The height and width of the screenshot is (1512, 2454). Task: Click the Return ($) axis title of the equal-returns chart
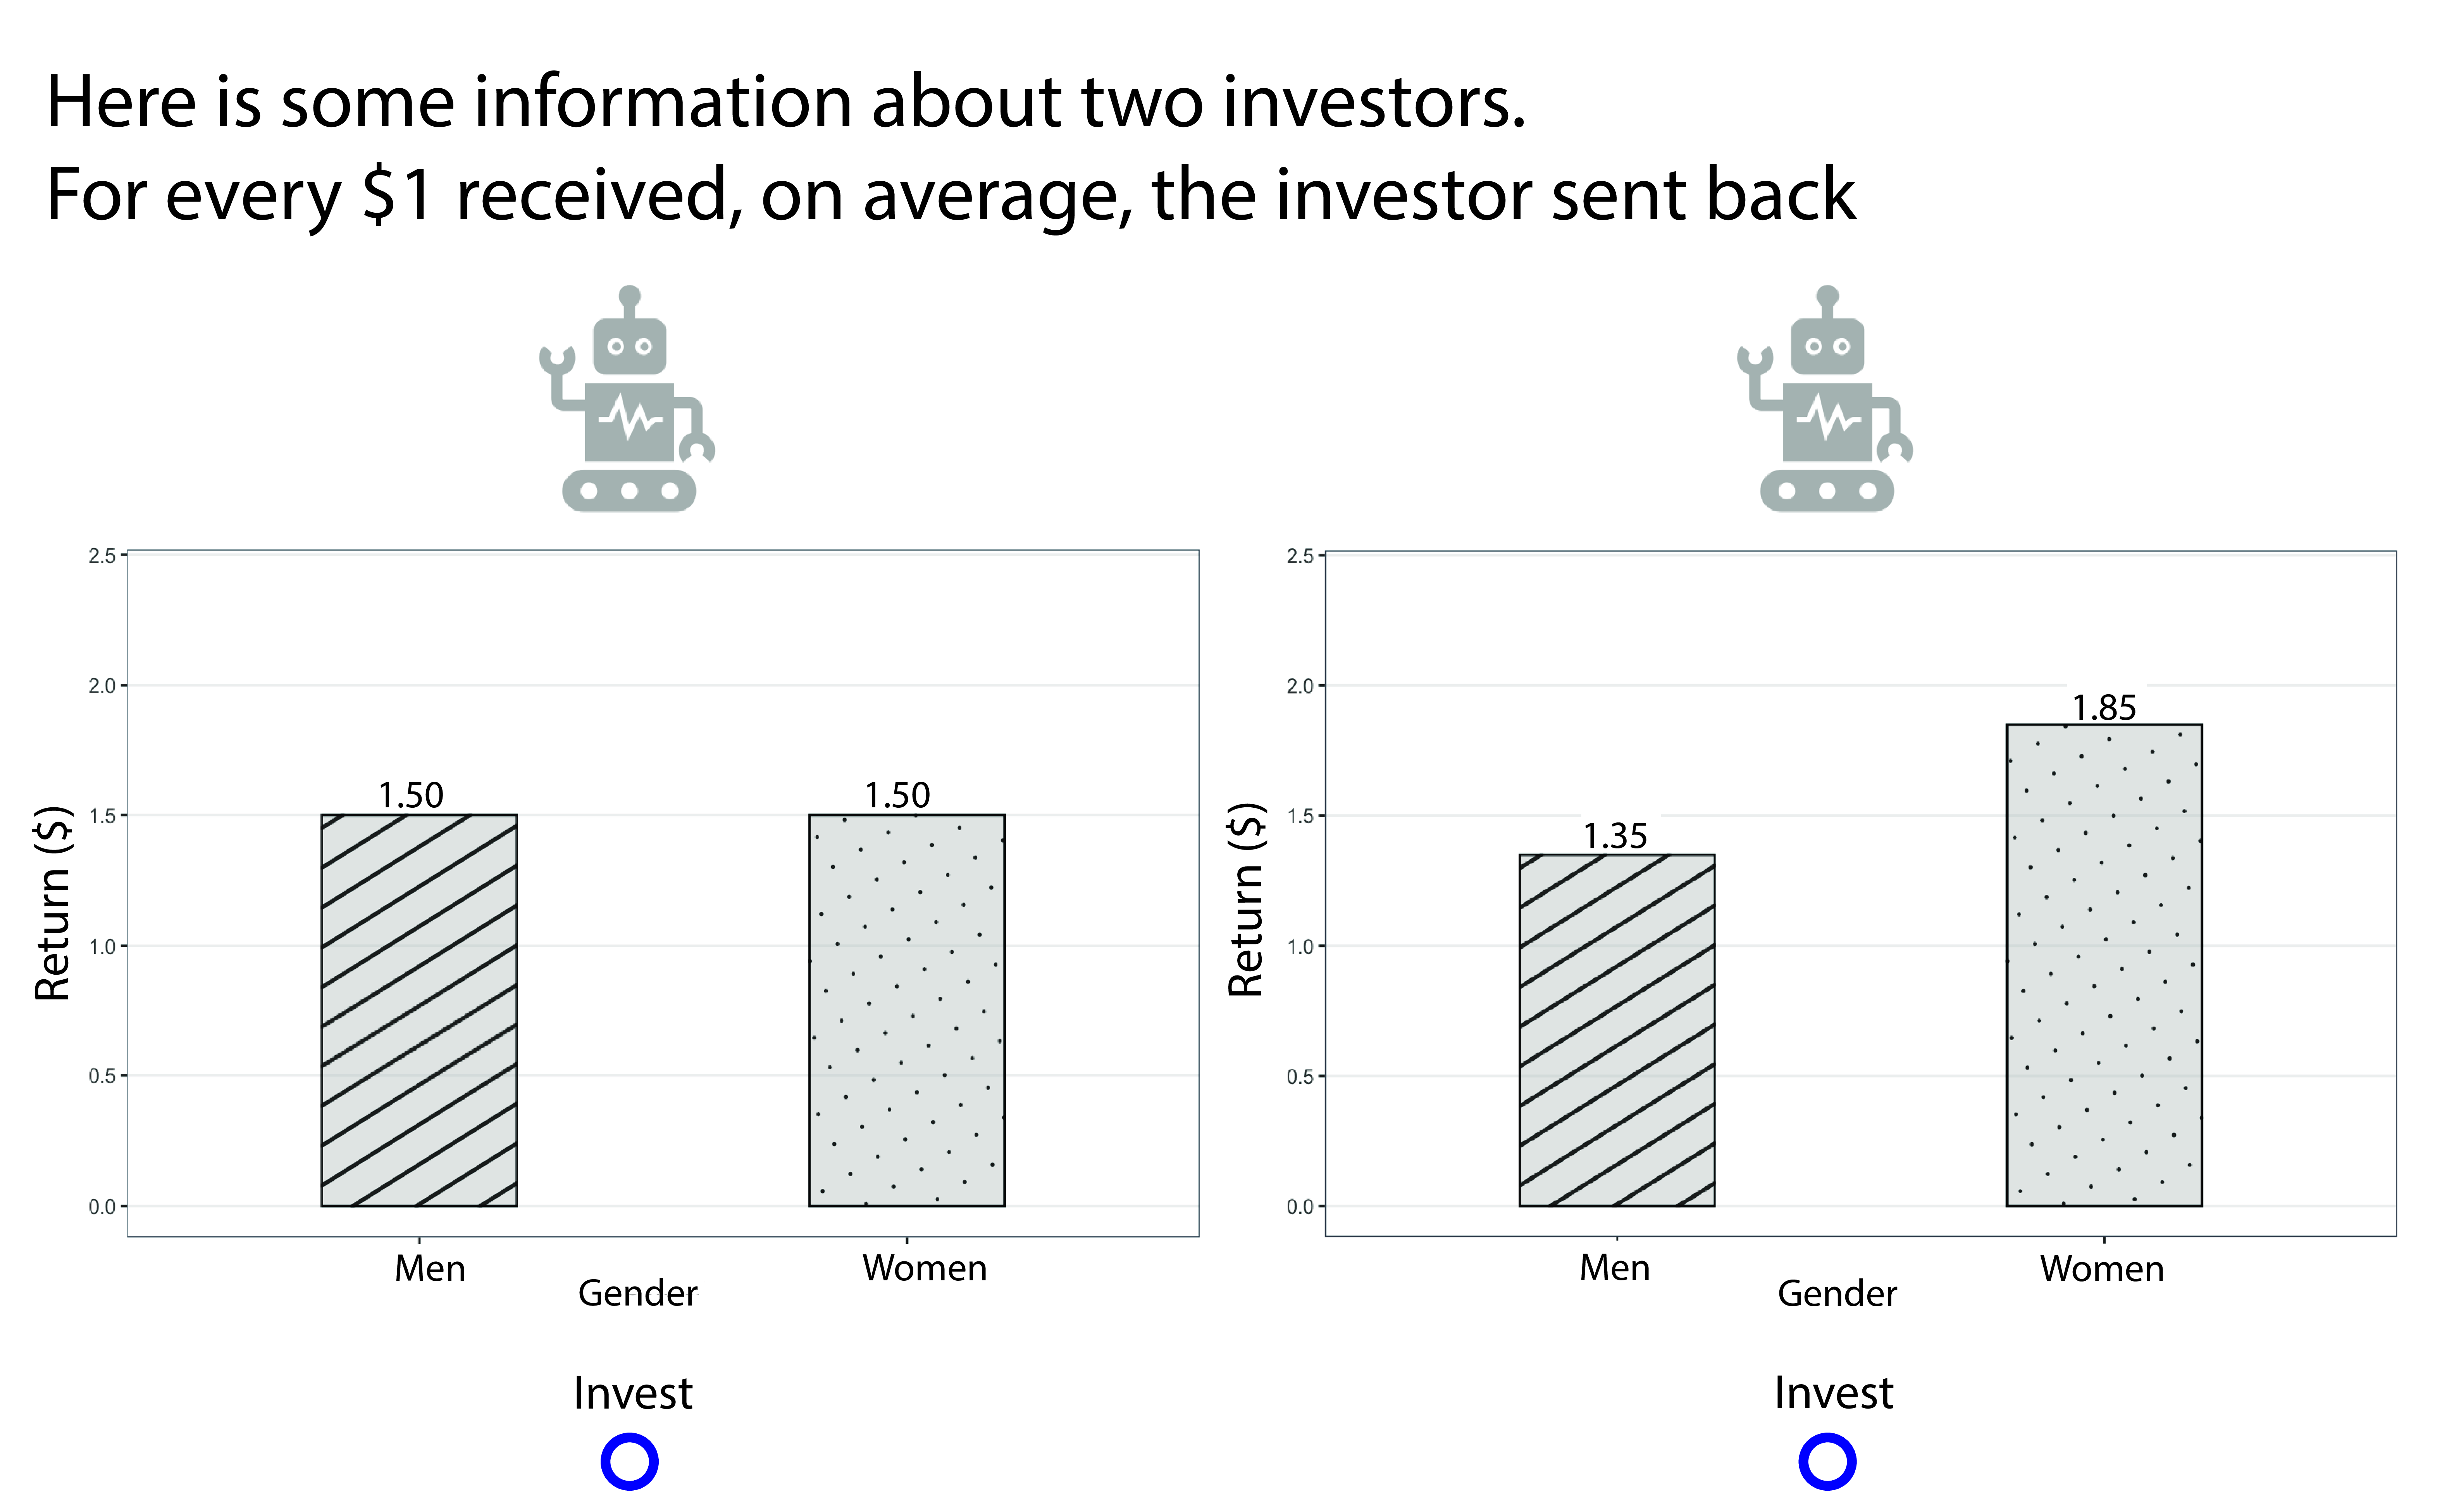click(x=52, y=903)
